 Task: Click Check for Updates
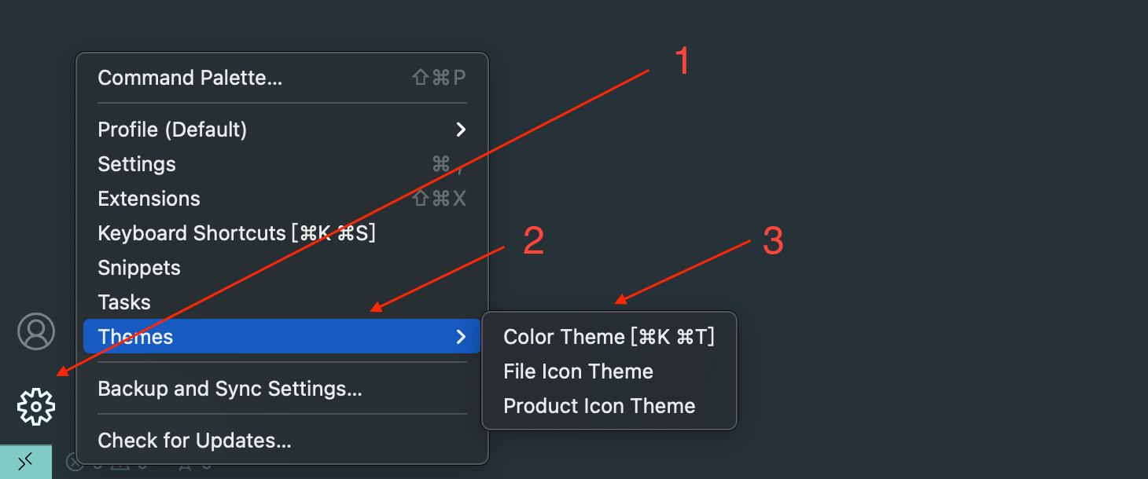click(x=194, y=441)
